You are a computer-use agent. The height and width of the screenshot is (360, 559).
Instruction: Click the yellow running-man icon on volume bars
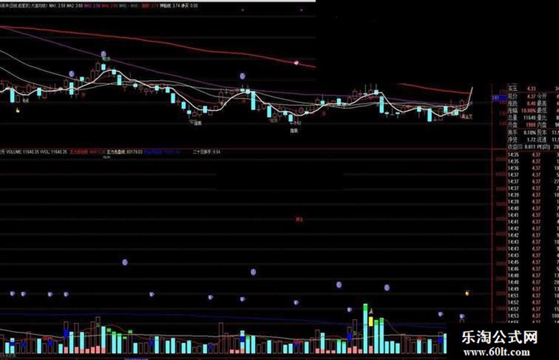(371, 311)
